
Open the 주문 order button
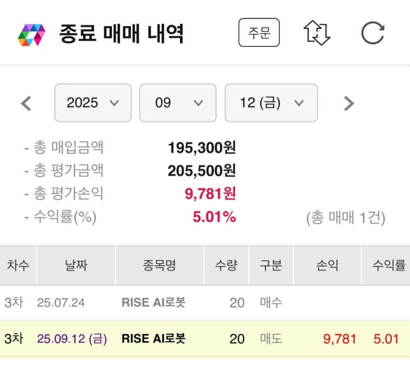click(x=259, y=33)
